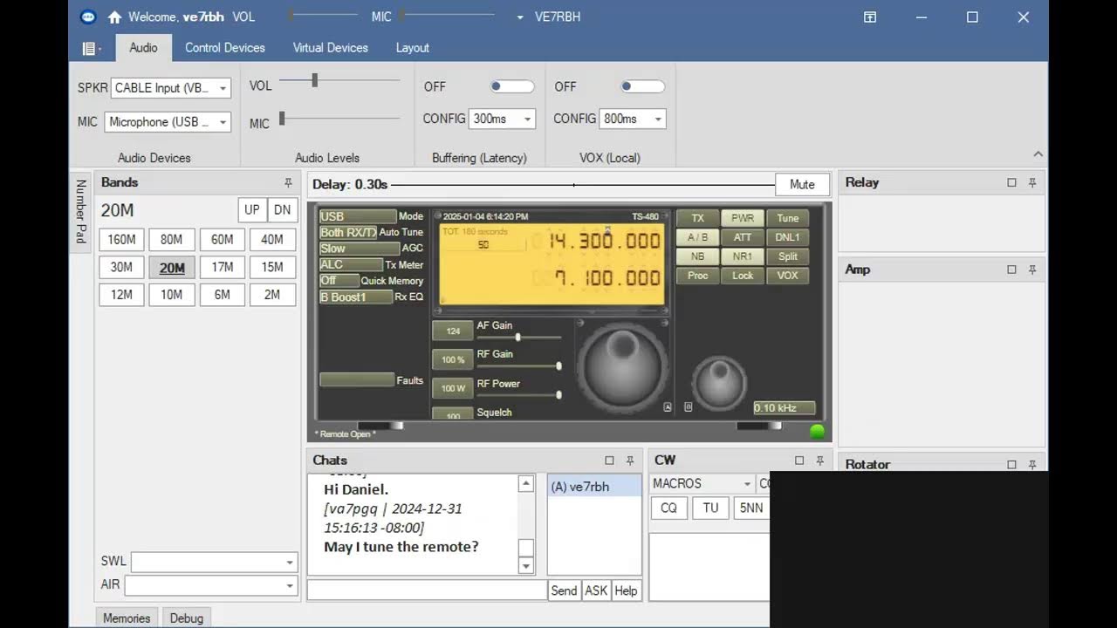Image resolution: width=1117 pixels, height=628 pixels.
Task: Toggle the ATT attenuator button
Action: 743,237
